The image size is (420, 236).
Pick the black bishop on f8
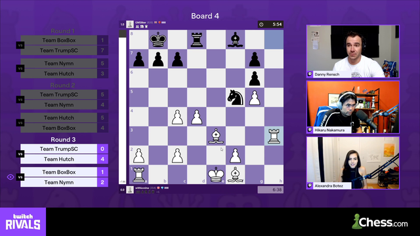[x=235, y=39]
